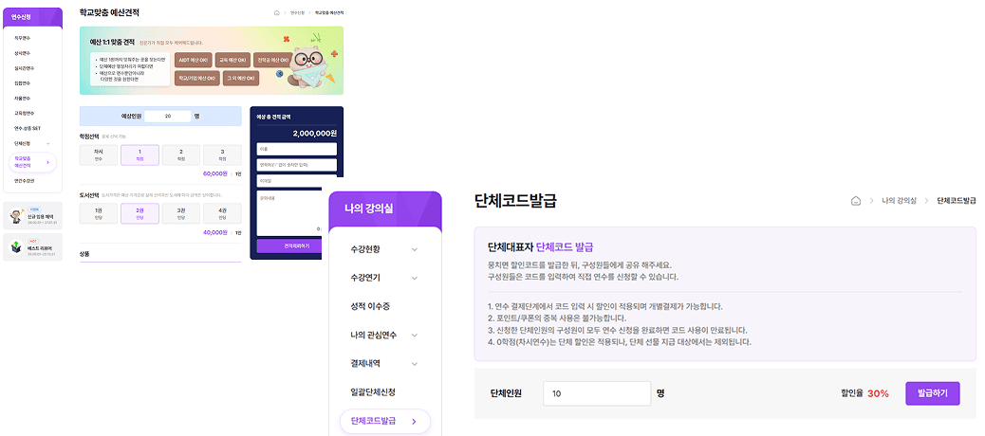Viewport: 985px width, 436px height.
Task: Expand the 수강연기 submenu
Action: click(x=415, y=279)
